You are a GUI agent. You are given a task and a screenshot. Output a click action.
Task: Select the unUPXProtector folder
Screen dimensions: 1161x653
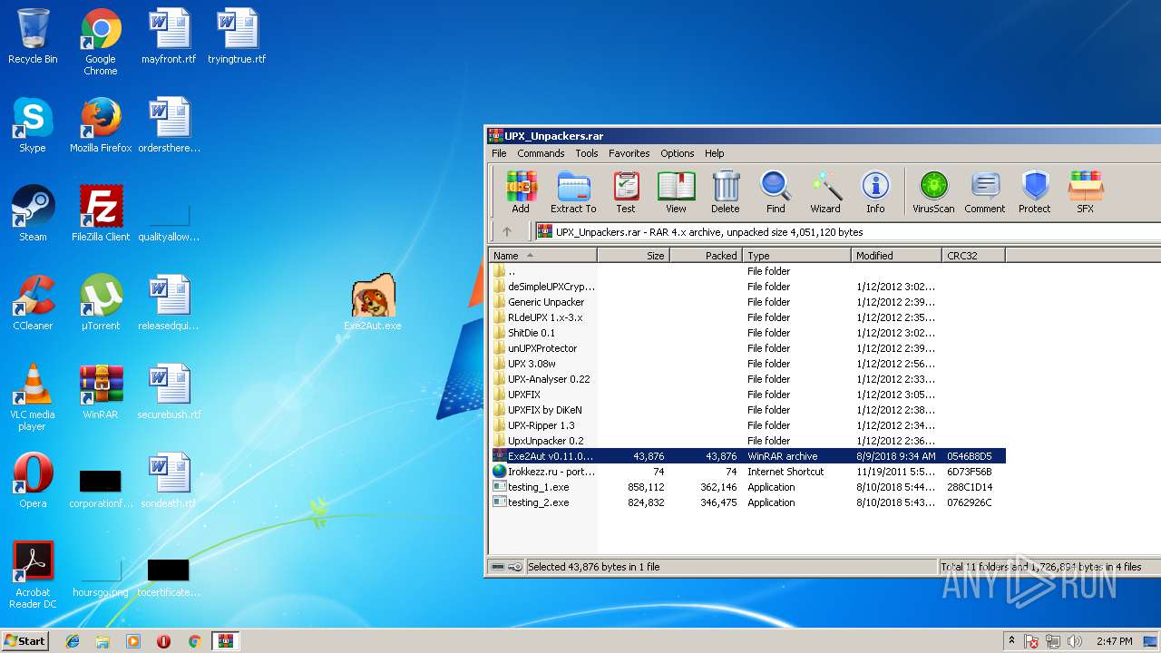pos(746,348)
